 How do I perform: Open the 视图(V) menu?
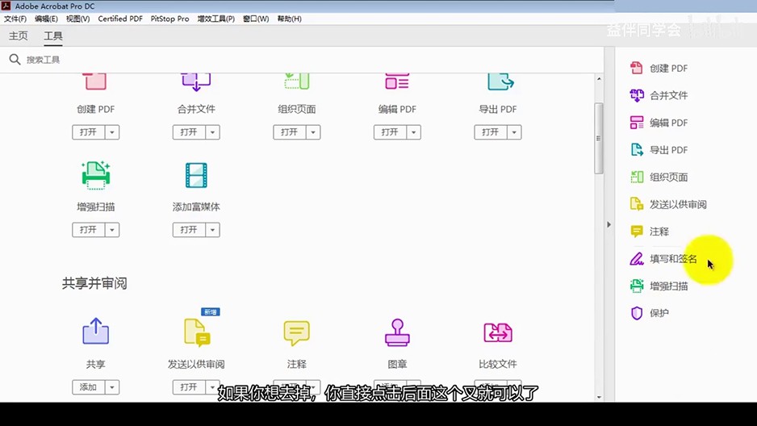point(77,19)
